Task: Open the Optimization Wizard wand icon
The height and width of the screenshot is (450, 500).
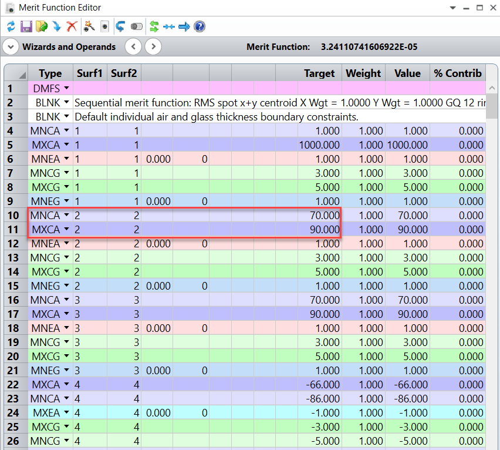Action: (89, 26)
